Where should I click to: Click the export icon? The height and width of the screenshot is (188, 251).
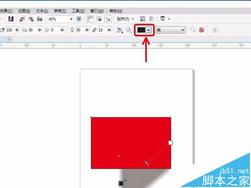click(31, 19)
